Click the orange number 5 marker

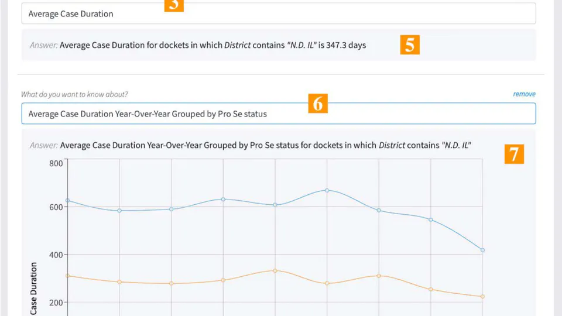click(x=410, y=45)
